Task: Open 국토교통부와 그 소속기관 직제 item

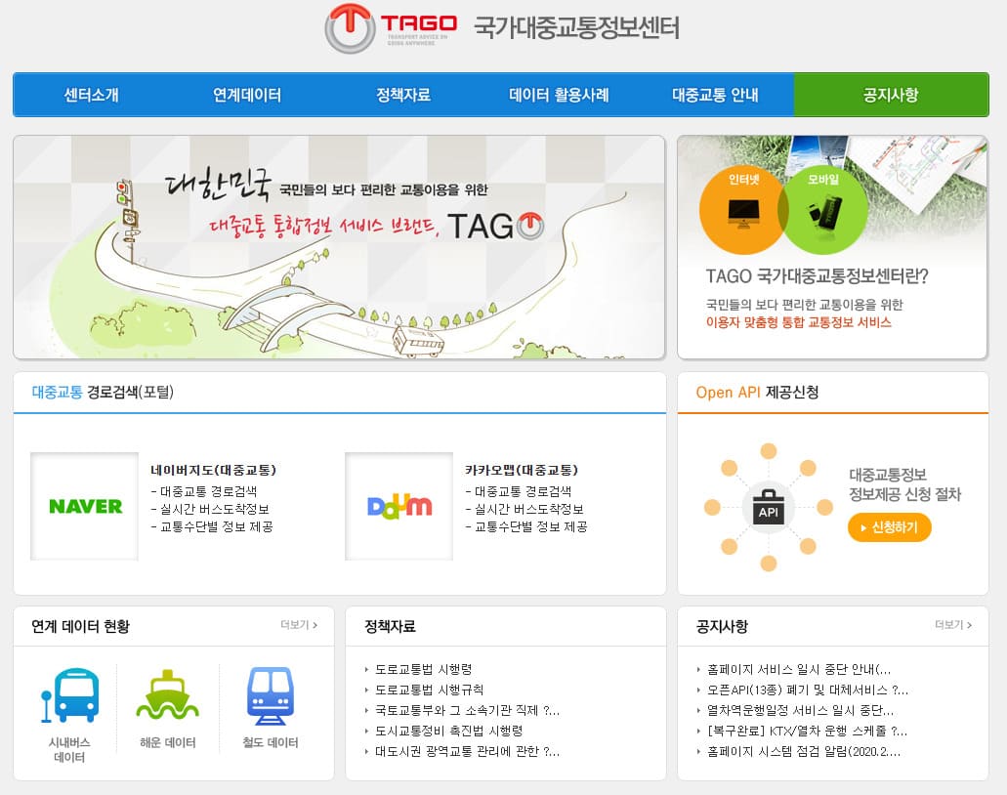Action: pos(468,710)
